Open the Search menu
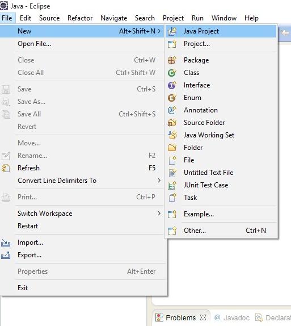Screen dimensions: 291x326 pos(145,18)
